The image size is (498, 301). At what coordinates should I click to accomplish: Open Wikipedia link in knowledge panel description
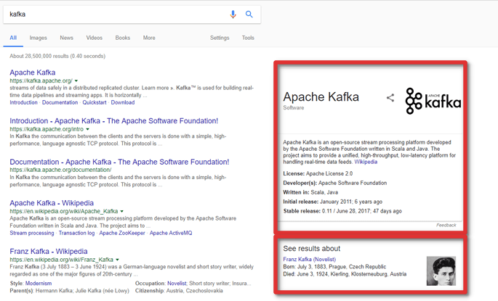(x=366, y=162)
